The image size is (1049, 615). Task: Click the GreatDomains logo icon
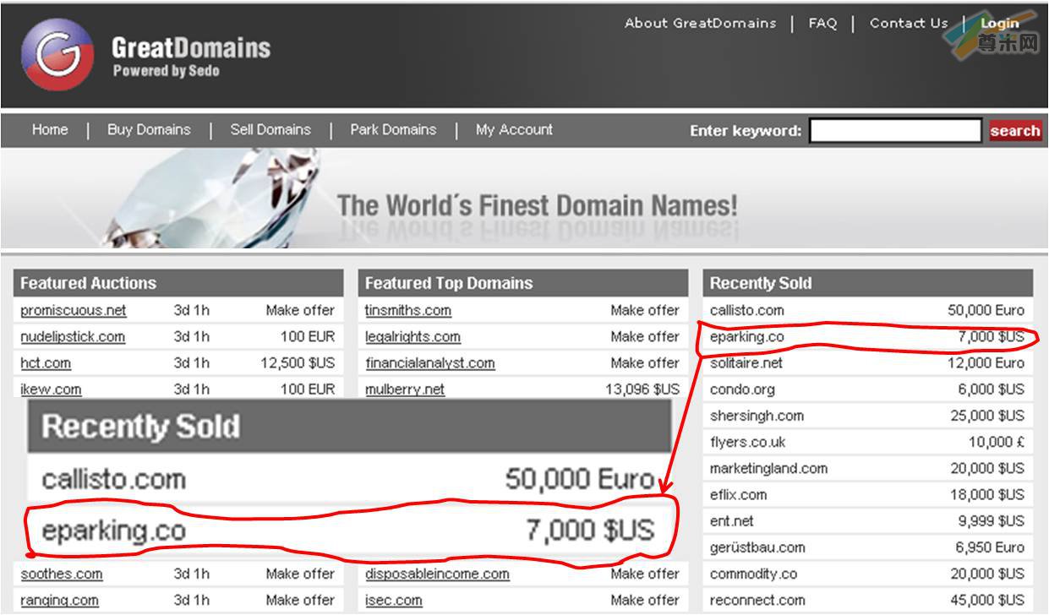pos(57,54)
